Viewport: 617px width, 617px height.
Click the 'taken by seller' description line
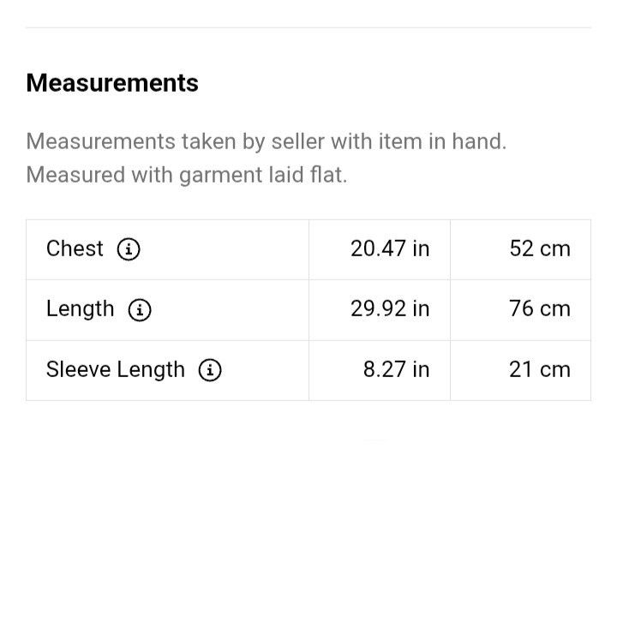pos(266,141)
